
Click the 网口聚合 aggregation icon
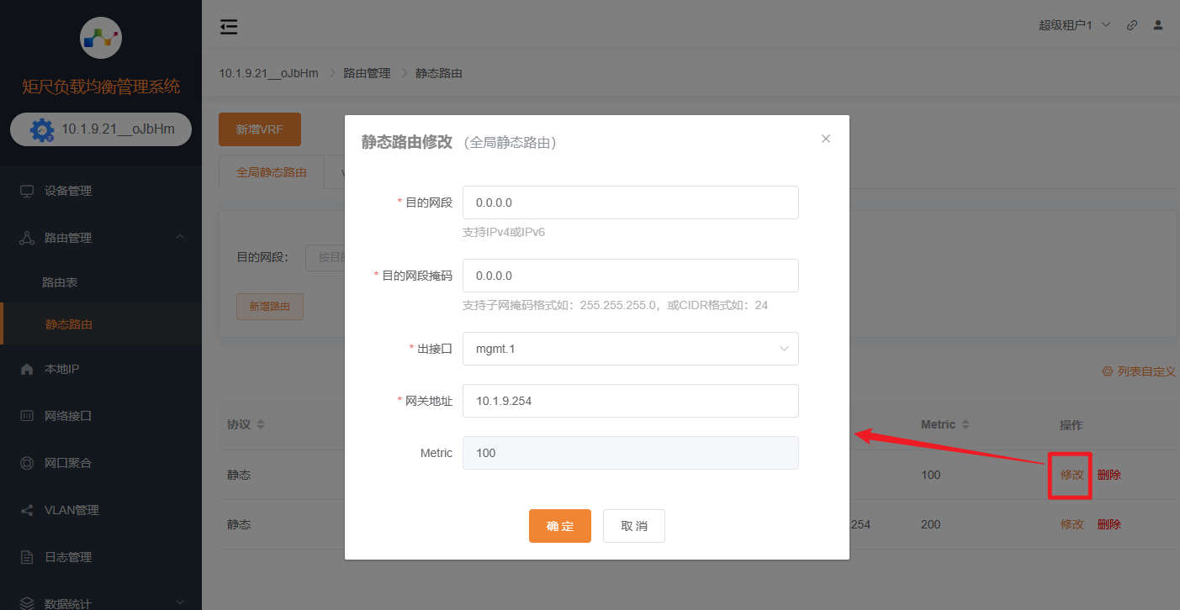[x=28, y=463]
